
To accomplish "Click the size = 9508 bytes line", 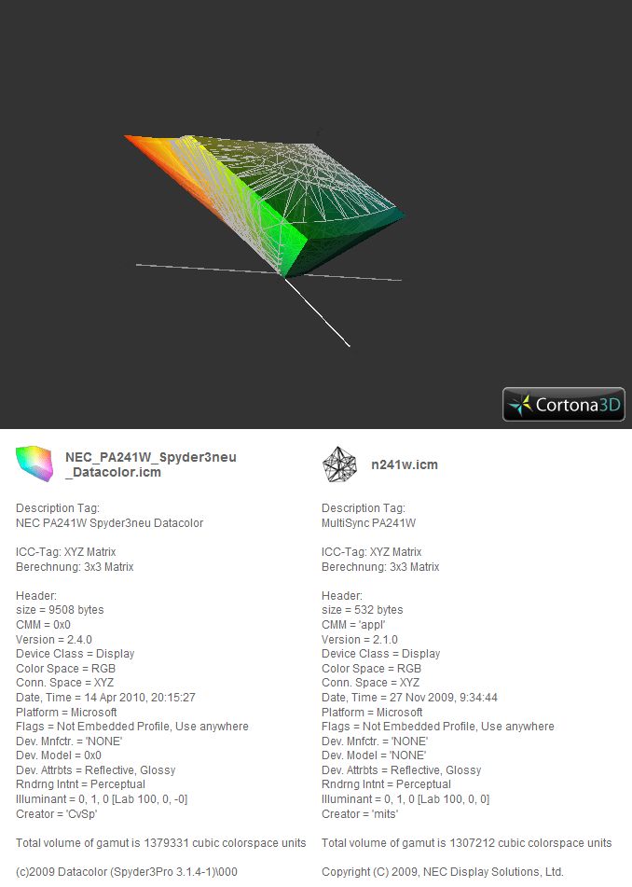I will [x=60, y=610].
